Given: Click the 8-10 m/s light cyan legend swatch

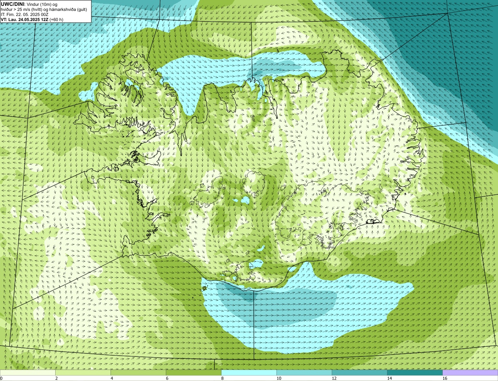Looking at the screenshot, I should 249,372.
